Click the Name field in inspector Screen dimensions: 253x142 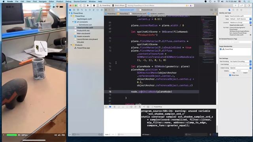(x=240, y=16)
